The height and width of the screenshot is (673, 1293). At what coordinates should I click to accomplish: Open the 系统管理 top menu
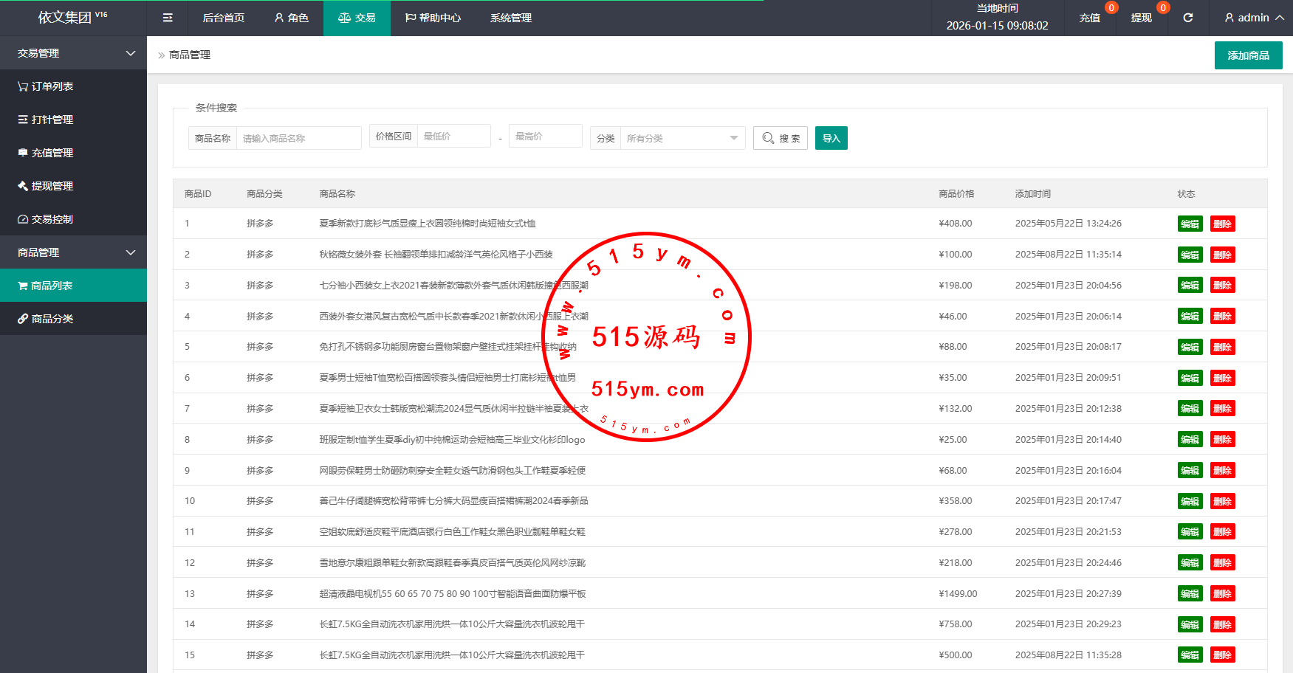click(510, 18)
